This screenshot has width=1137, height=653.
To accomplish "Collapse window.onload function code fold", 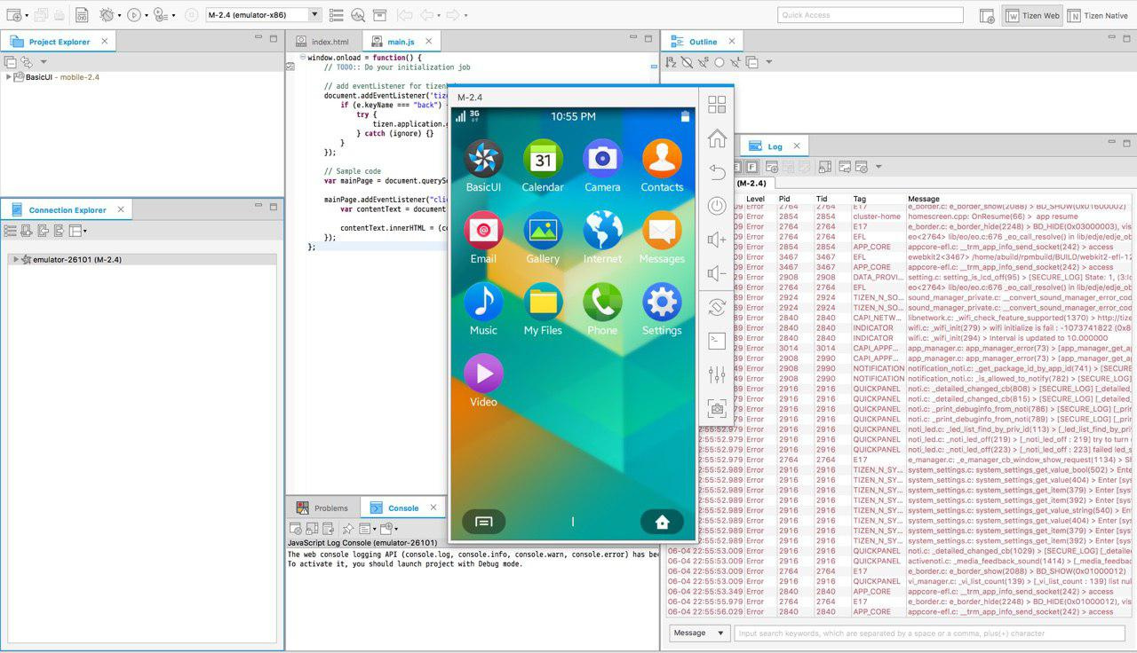I will 302,58.
